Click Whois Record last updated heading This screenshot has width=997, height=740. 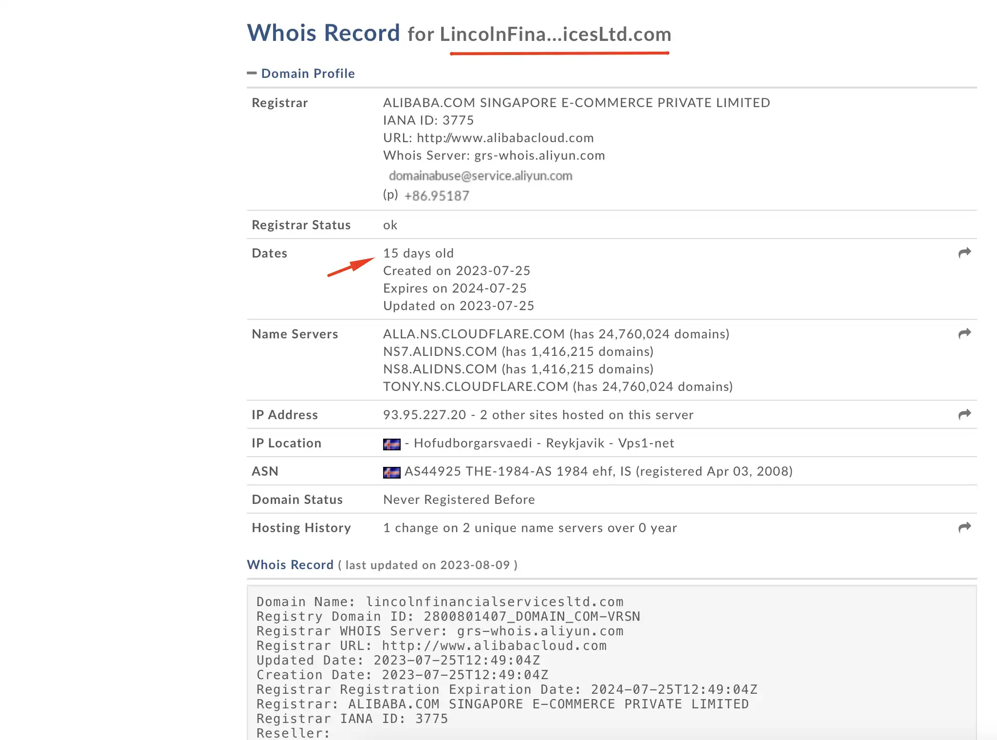click(382, 565)
